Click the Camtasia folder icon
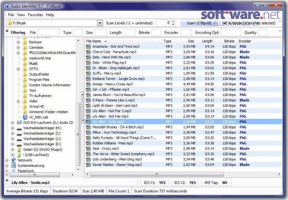The image size is (288, 200). pyautogui.click(x=25, y=47)
